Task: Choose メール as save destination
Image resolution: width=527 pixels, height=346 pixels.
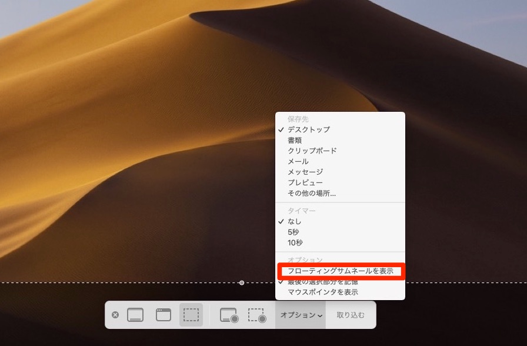Action: click(x=340, y=161)
